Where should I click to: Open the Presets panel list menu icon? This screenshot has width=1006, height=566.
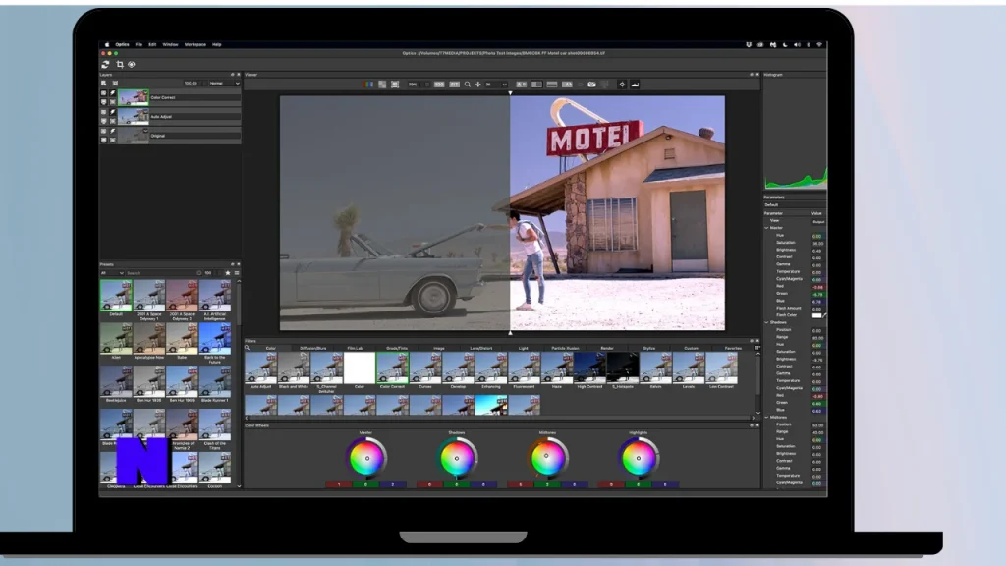coord(237,273)
